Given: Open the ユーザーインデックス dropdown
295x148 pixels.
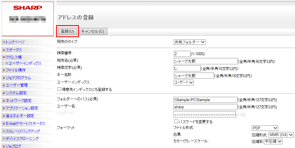Looking at the screenshot, I should [184, 83].
